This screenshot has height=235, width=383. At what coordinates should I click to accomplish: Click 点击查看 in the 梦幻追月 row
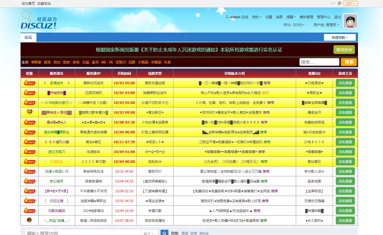345,181
